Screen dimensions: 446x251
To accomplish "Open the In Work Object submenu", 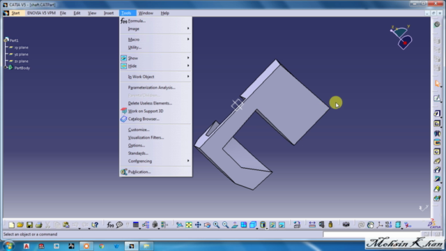I will pos(155,77).
